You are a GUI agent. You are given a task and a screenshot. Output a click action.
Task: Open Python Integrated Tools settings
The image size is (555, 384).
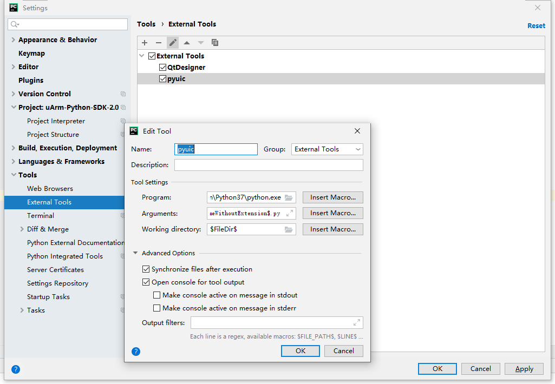[65, 256]
